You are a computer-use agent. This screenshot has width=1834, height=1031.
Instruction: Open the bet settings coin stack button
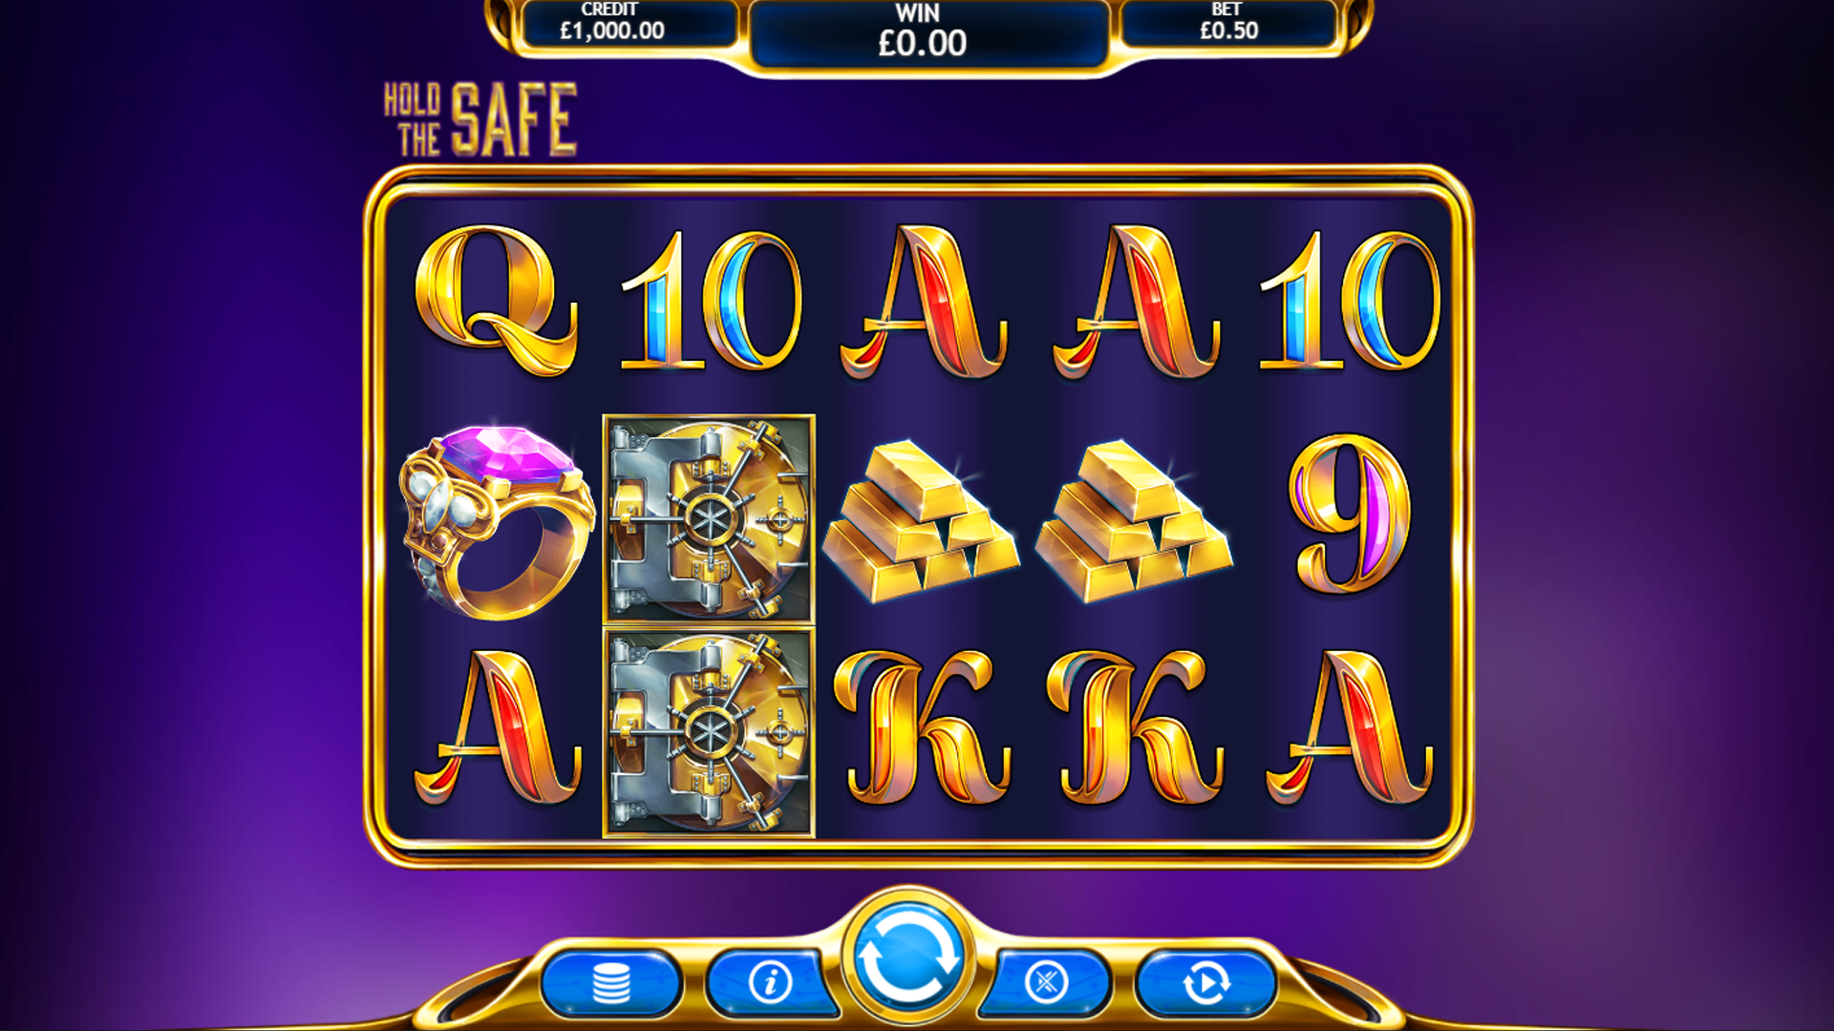point(611,982)
